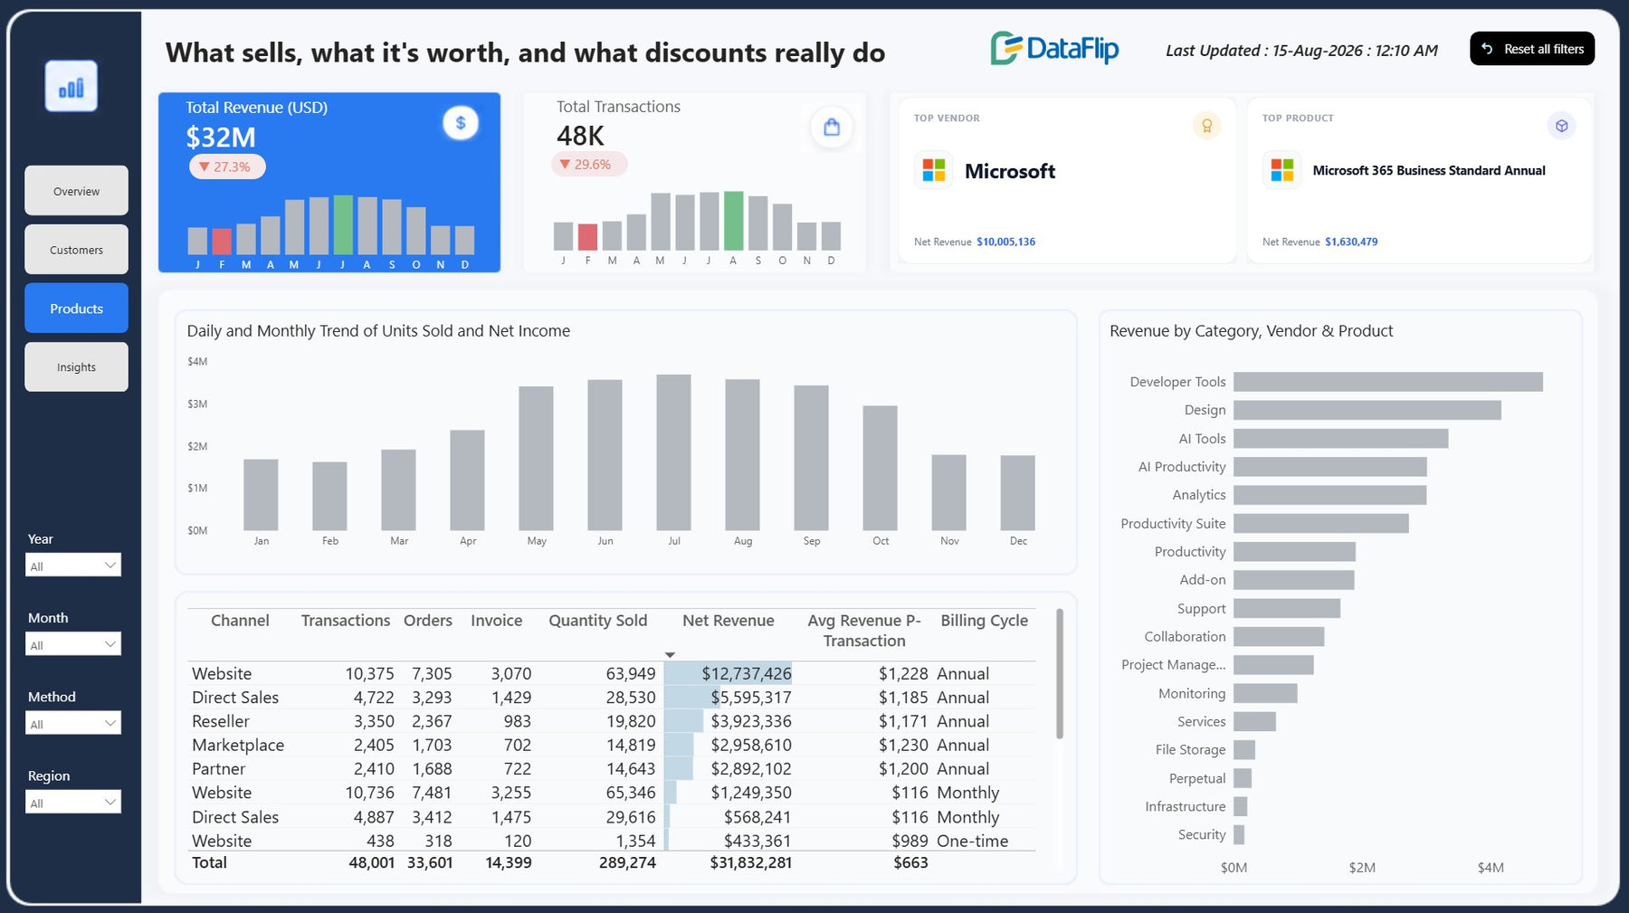
Task: Click the DataFlip logo in header
Action: [1054, 48]
